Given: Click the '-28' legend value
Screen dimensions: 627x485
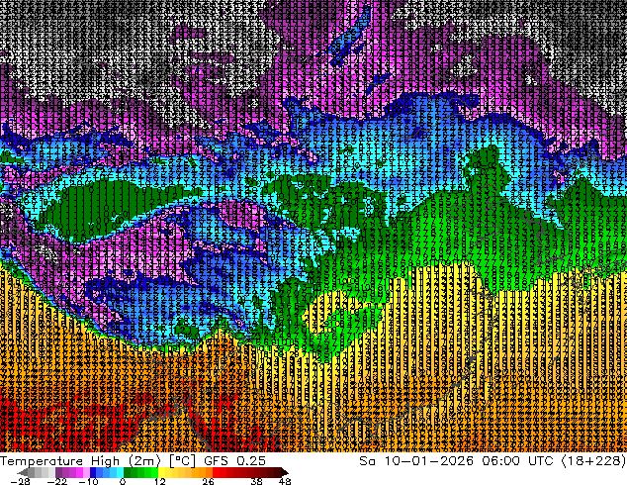Looking at the screenshot, I should [20, 481].
